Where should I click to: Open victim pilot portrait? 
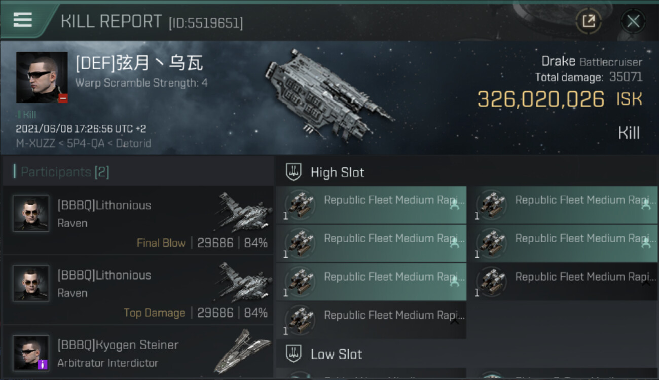coord(42,77)
